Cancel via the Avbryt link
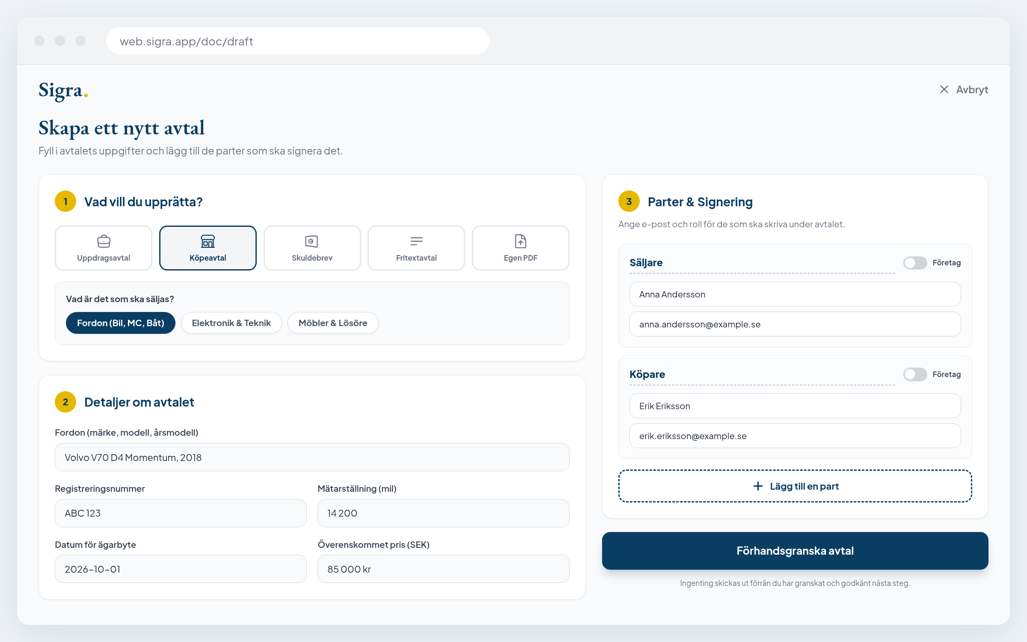The width and height of the screenshot is (1027, 642). (972, 89)
